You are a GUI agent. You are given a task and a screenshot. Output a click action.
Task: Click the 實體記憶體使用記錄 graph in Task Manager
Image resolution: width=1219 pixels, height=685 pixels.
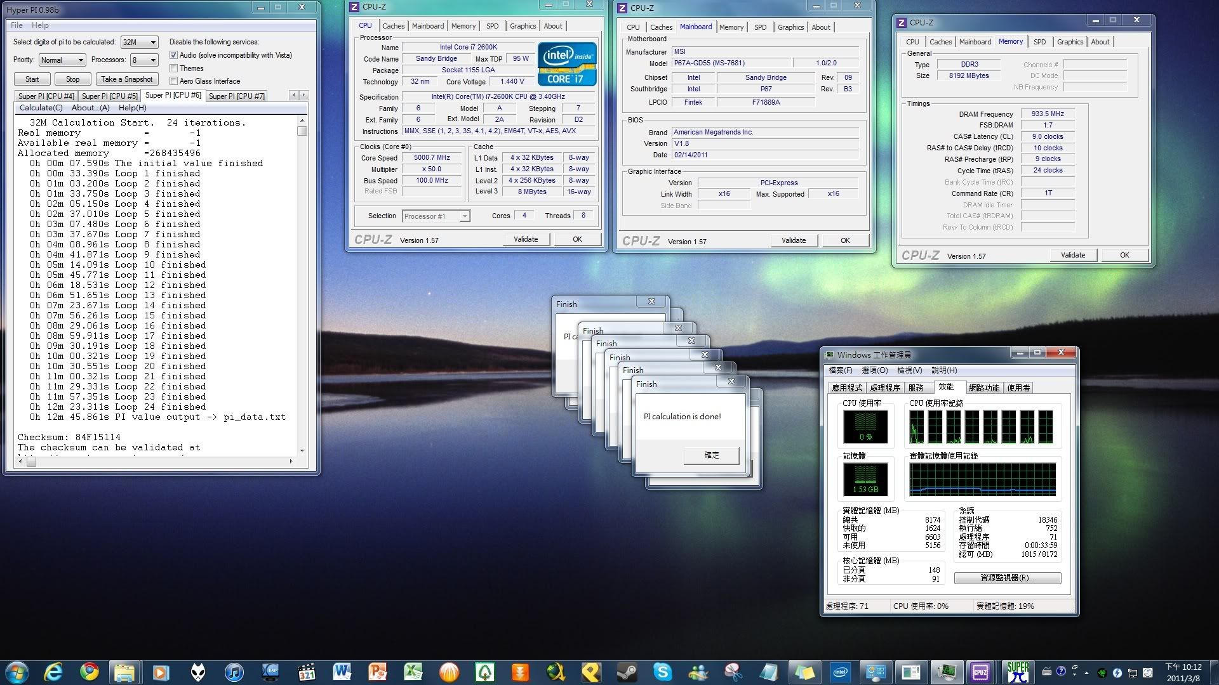(982, 479)
